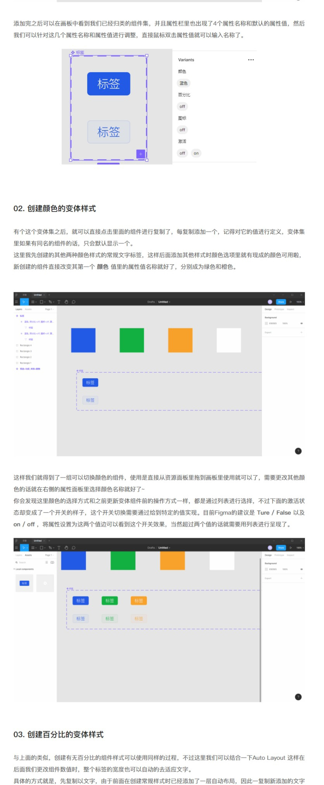Click the blue 标签 component thumbnail in Assets
Screen dimensions: 324x785
coord(24,583)
